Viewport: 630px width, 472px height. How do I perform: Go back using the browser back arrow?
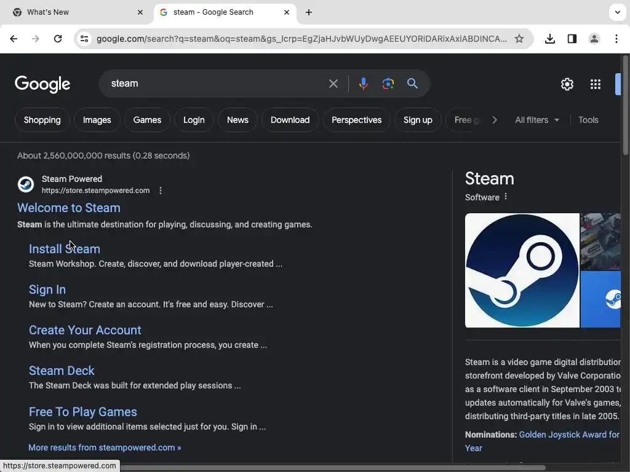14,39
